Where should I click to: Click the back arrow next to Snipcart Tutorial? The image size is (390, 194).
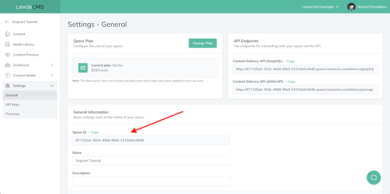point(7,22)
